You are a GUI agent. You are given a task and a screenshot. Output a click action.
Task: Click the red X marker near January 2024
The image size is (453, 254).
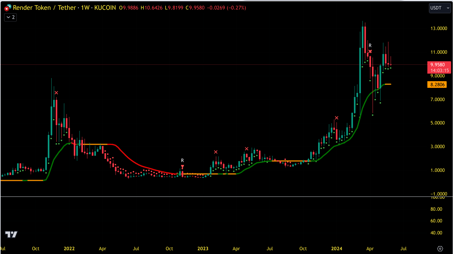337,118
